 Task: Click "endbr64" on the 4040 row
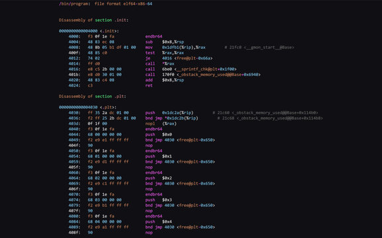click(x=154, y=129)
